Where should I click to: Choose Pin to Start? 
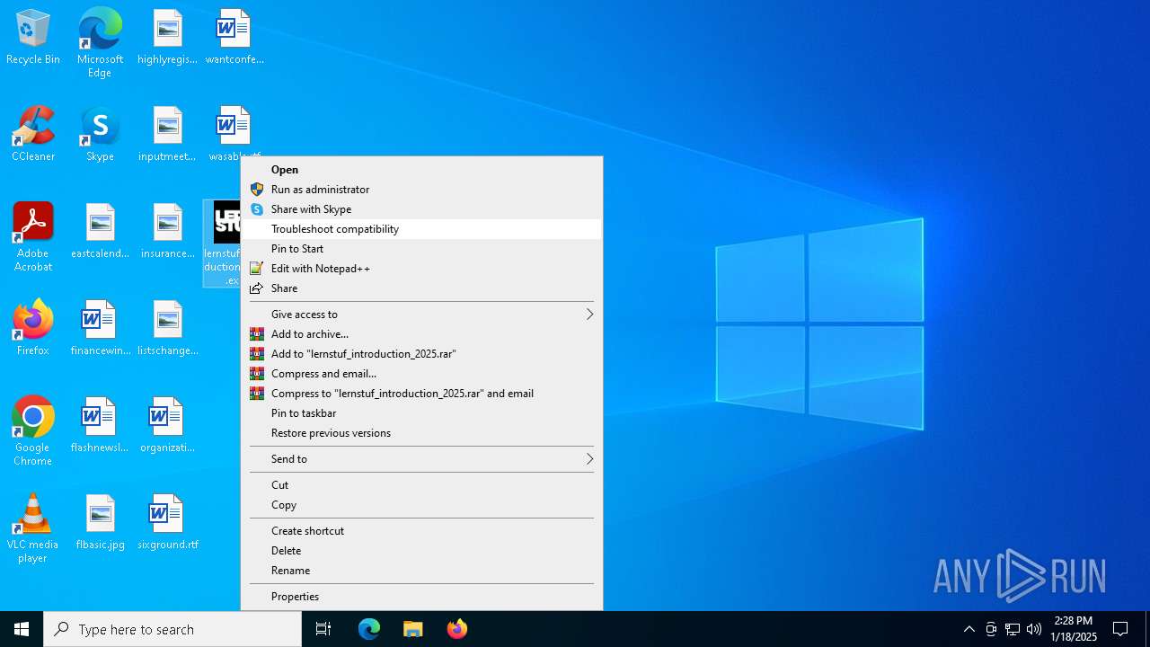421,249
